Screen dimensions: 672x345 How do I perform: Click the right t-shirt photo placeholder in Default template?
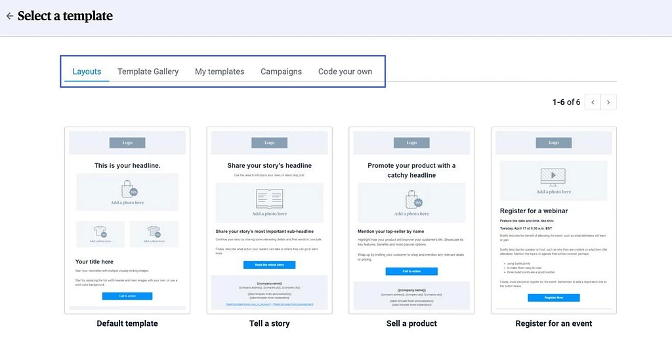tap(154, 234)
